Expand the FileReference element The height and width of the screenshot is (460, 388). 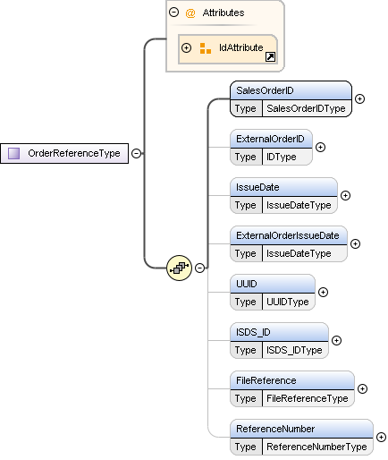[362, 388]
